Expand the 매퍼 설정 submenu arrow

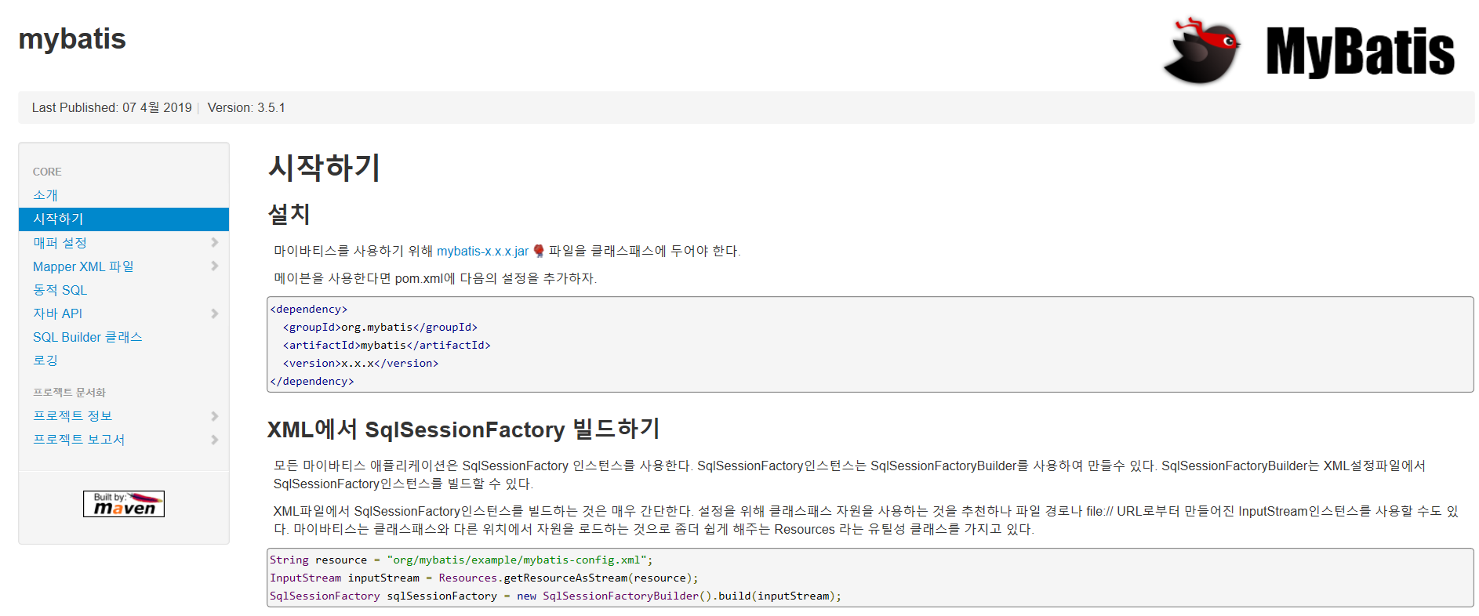[215, 243]
